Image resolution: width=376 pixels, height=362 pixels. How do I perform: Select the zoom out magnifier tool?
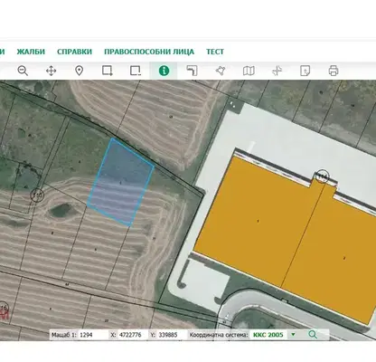(x=23, y=71)
